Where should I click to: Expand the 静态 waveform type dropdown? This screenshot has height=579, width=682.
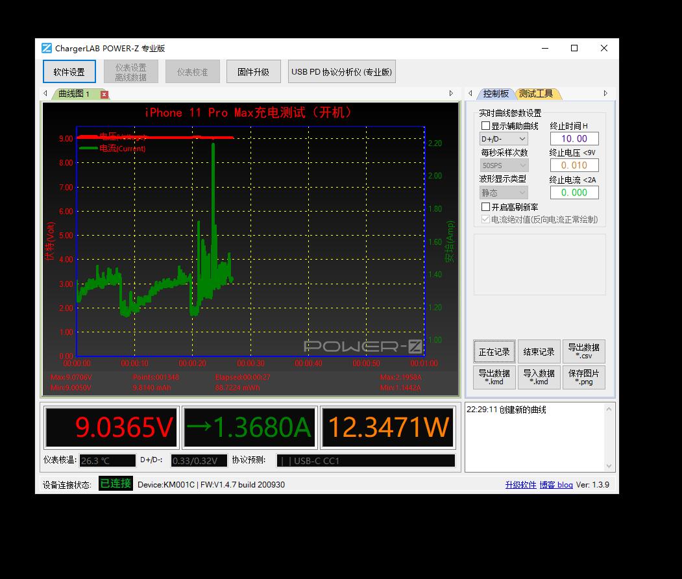click(504, 193)
